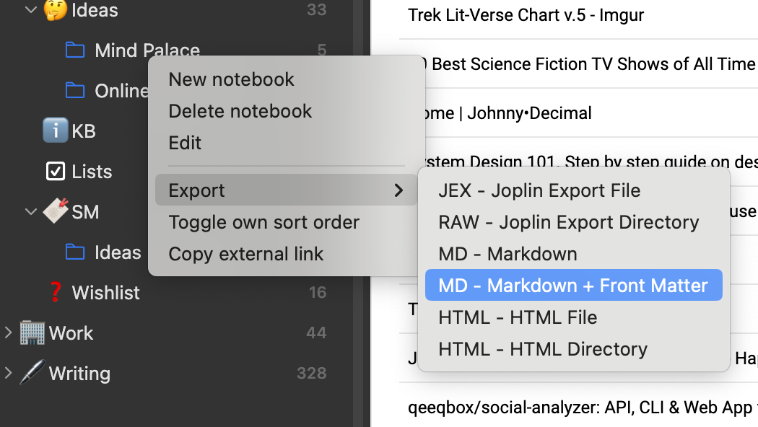
Task: Export as JEX - Joplin Export File
Action: (x=539, y=190)
